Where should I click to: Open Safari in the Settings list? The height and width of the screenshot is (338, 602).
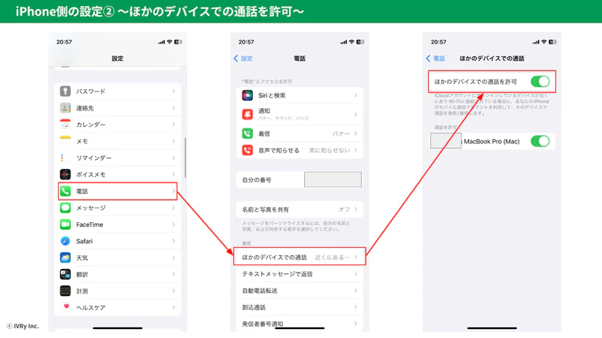coord(117,241)
